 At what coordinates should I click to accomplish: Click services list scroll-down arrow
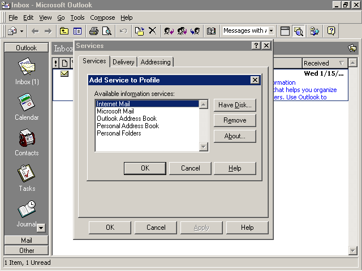[204, 147]
